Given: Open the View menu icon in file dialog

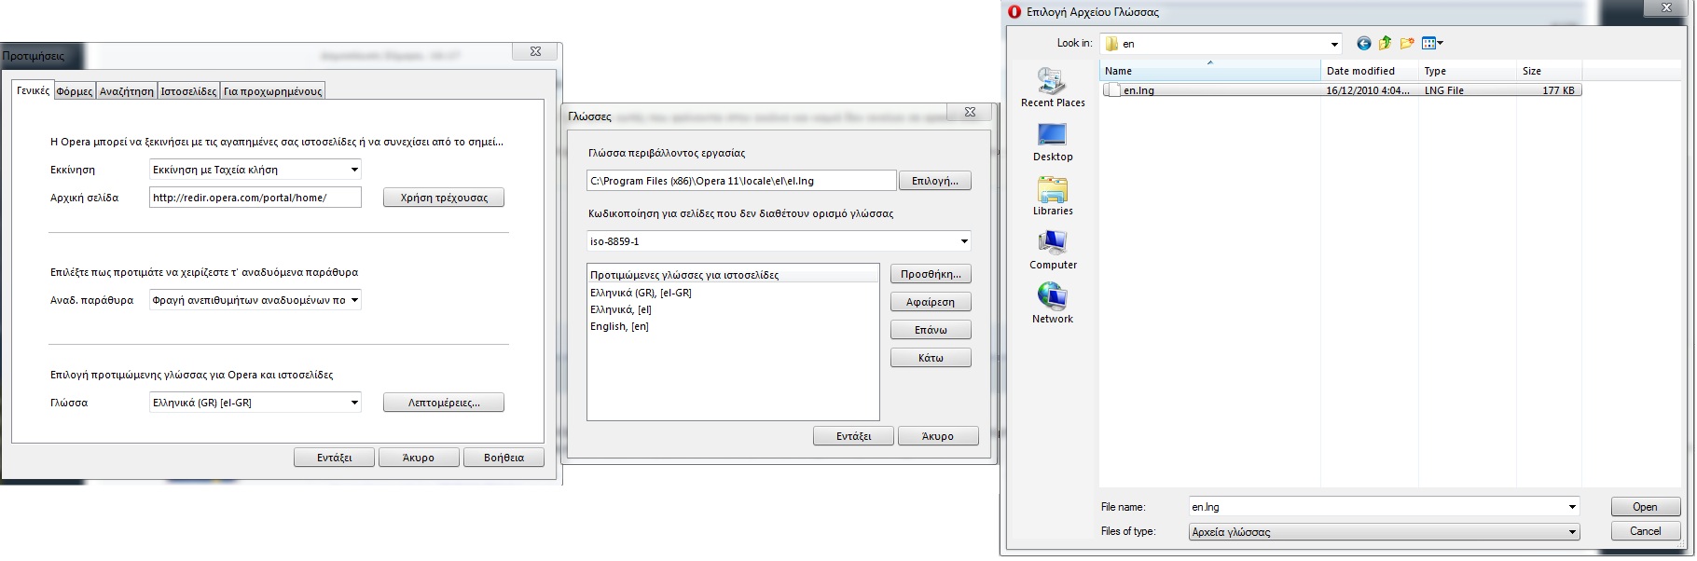Looking at the screenshot, I should point(1432,43).
